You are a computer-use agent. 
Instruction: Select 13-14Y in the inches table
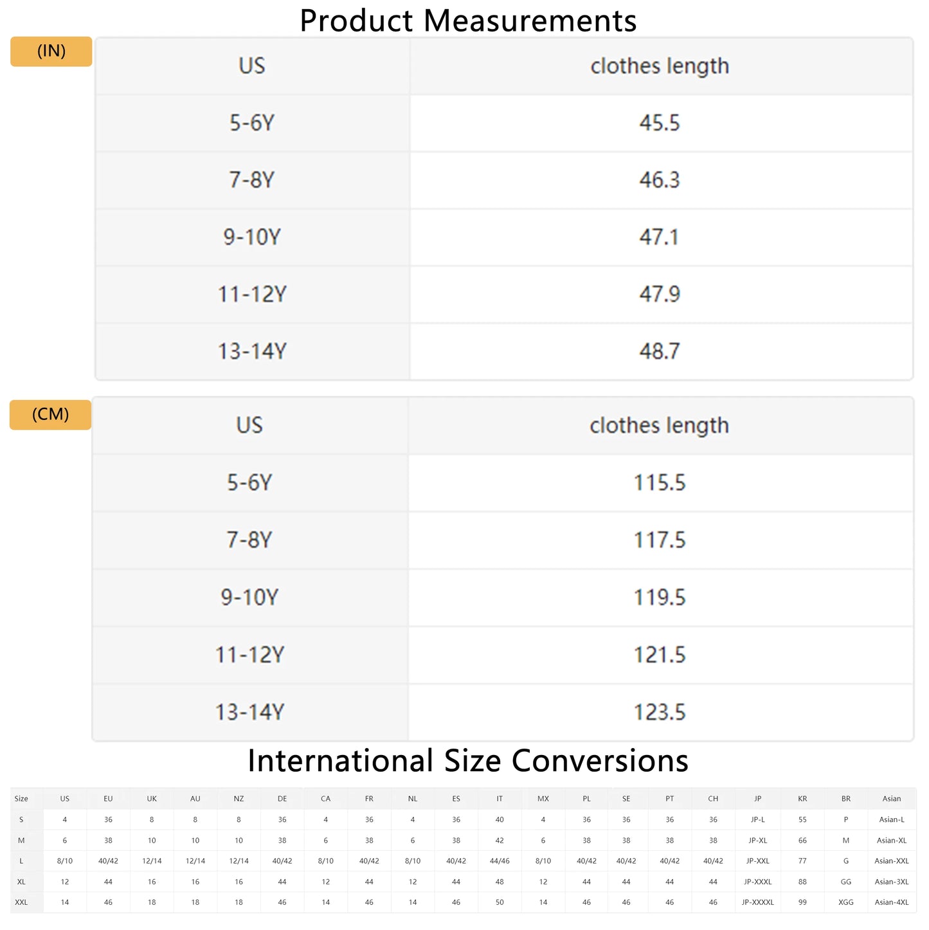tap(252, 351)
